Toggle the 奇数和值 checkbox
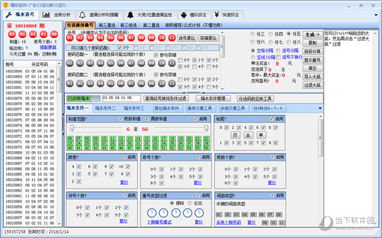 [120, 119]
